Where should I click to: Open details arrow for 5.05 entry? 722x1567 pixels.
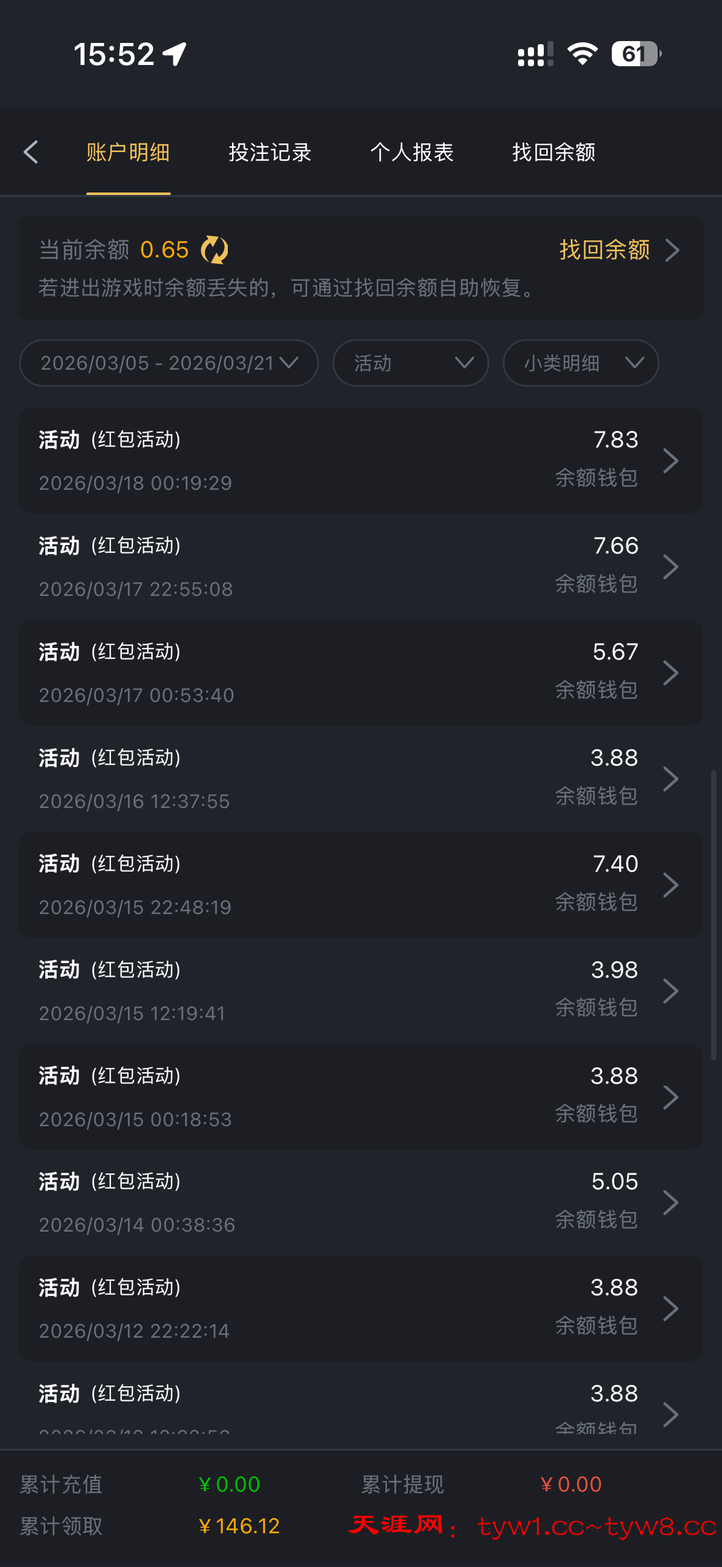click(671, 1203)
